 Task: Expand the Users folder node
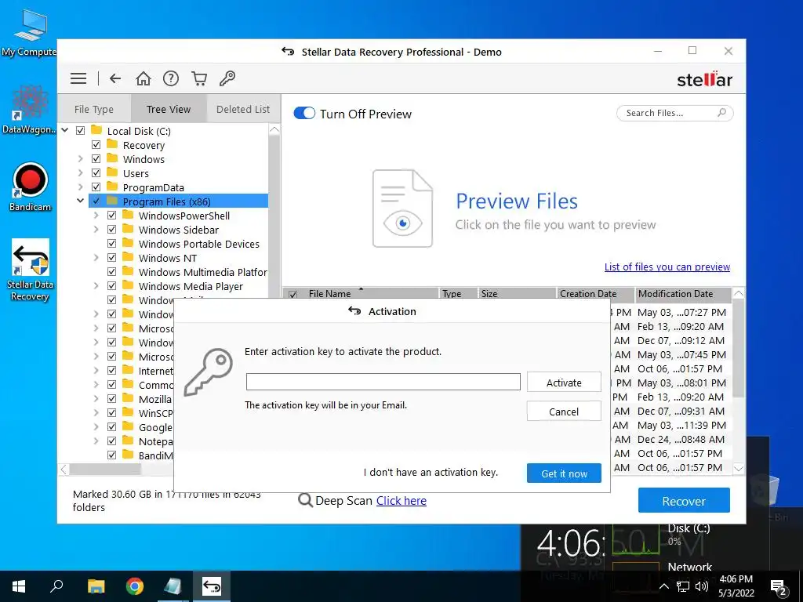[81, 173]
